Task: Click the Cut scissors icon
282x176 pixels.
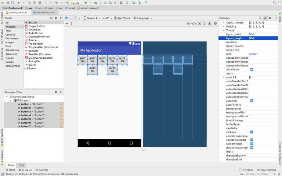Action: tap(29, 3)
